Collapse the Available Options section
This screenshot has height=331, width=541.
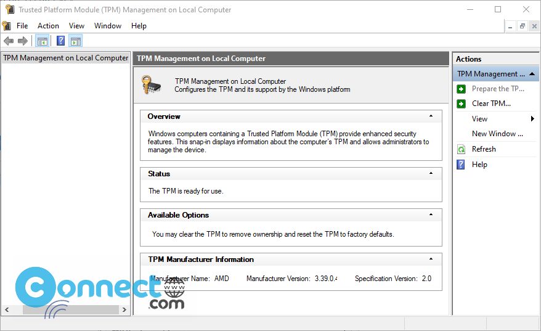point(431,215)
